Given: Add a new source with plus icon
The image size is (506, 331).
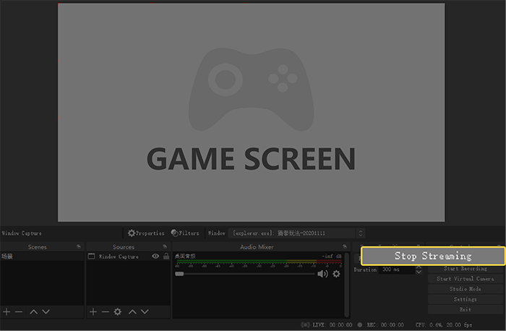Looking at the screenshot, I should [93, 311].
